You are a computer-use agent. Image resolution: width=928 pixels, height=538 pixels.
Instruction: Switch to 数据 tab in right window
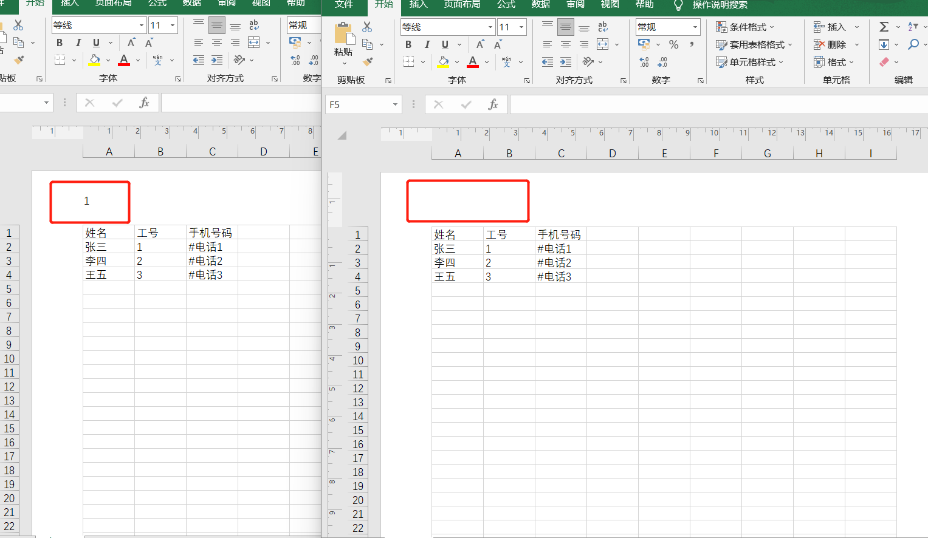[x=541, y=5]
